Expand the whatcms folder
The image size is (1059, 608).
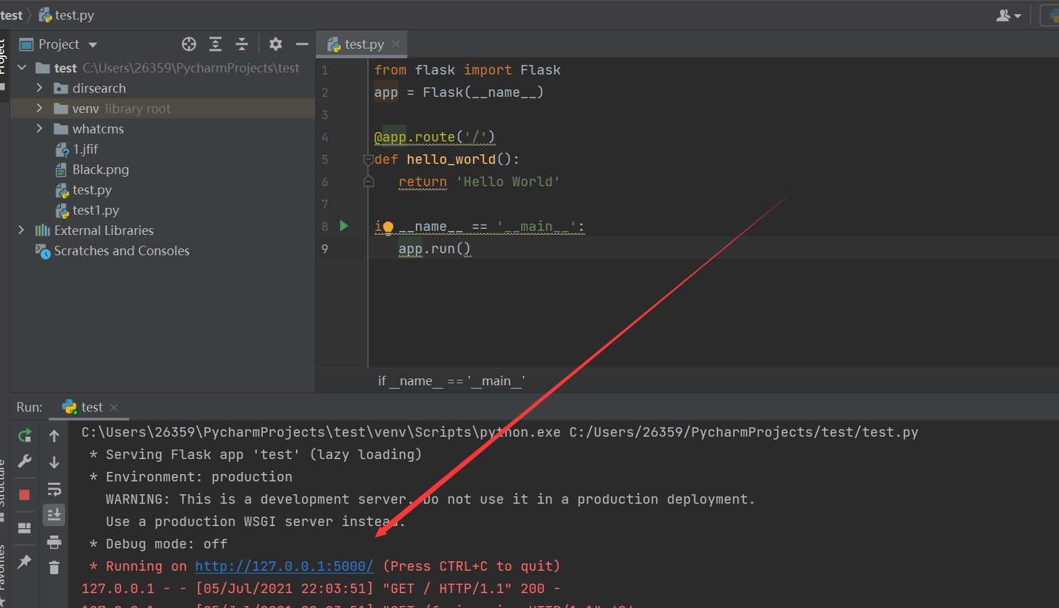point(39,129)
